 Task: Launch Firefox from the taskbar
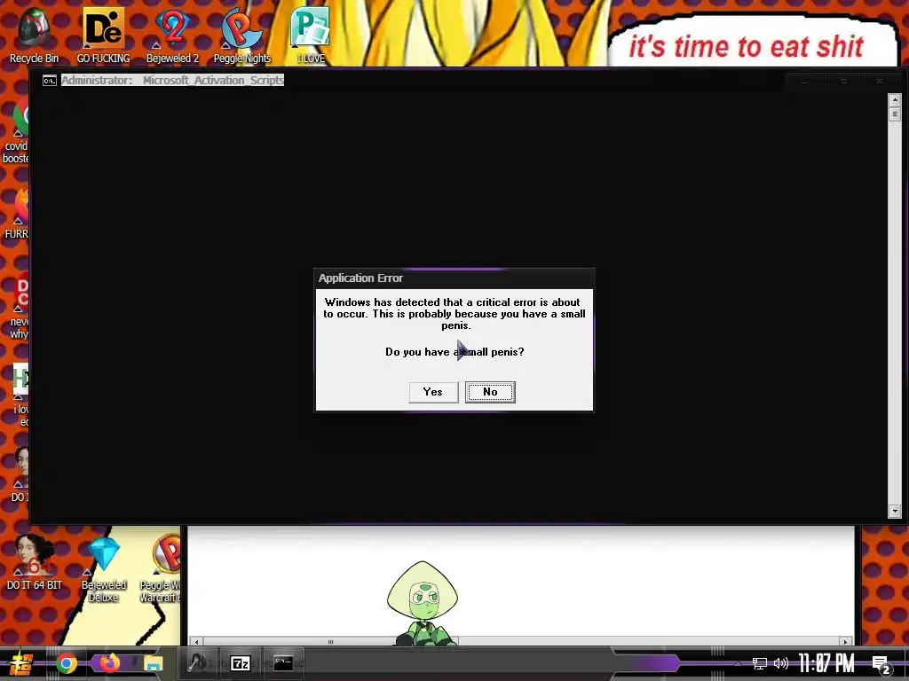pos(109,663)
